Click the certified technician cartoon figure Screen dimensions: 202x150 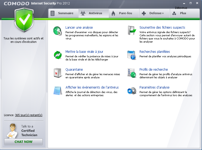click(x=12, y=131)
